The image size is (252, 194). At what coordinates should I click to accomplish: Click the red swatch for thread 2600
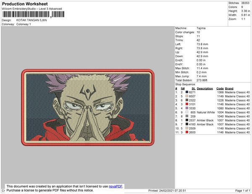[187, 132]
